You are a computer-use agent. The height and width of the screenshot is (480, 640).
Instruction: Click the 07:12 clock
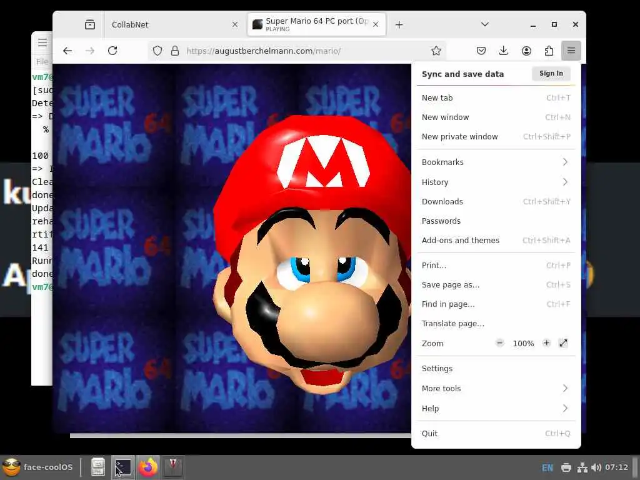(616, 467)
